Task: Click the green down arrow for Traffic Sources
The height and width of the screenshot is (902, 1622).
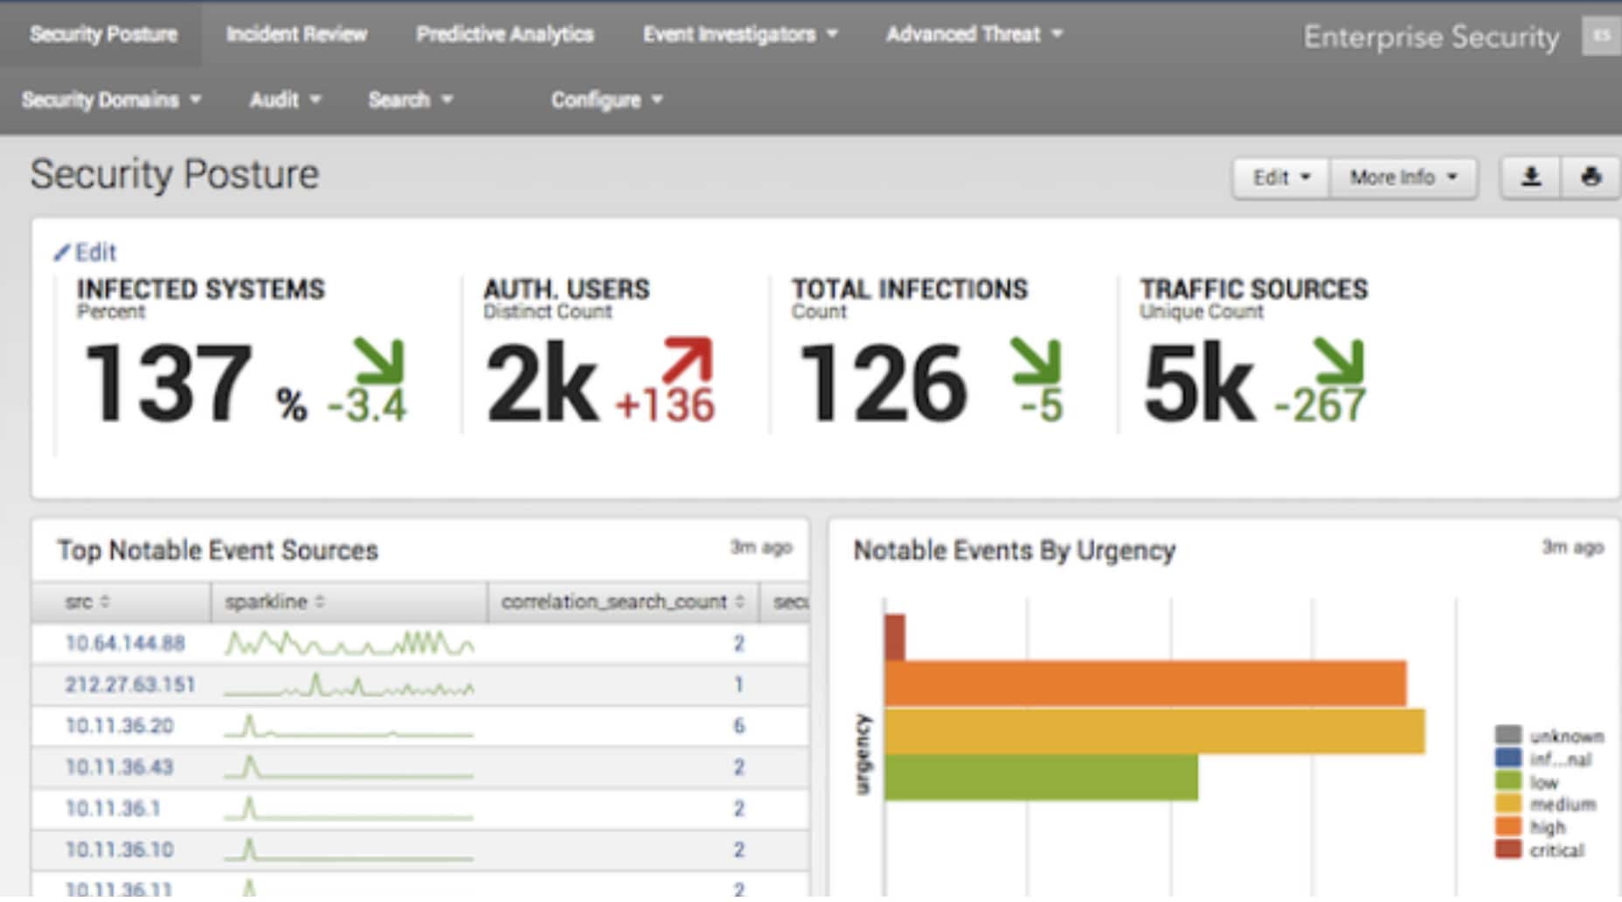Action: (x=1338, y=360)
